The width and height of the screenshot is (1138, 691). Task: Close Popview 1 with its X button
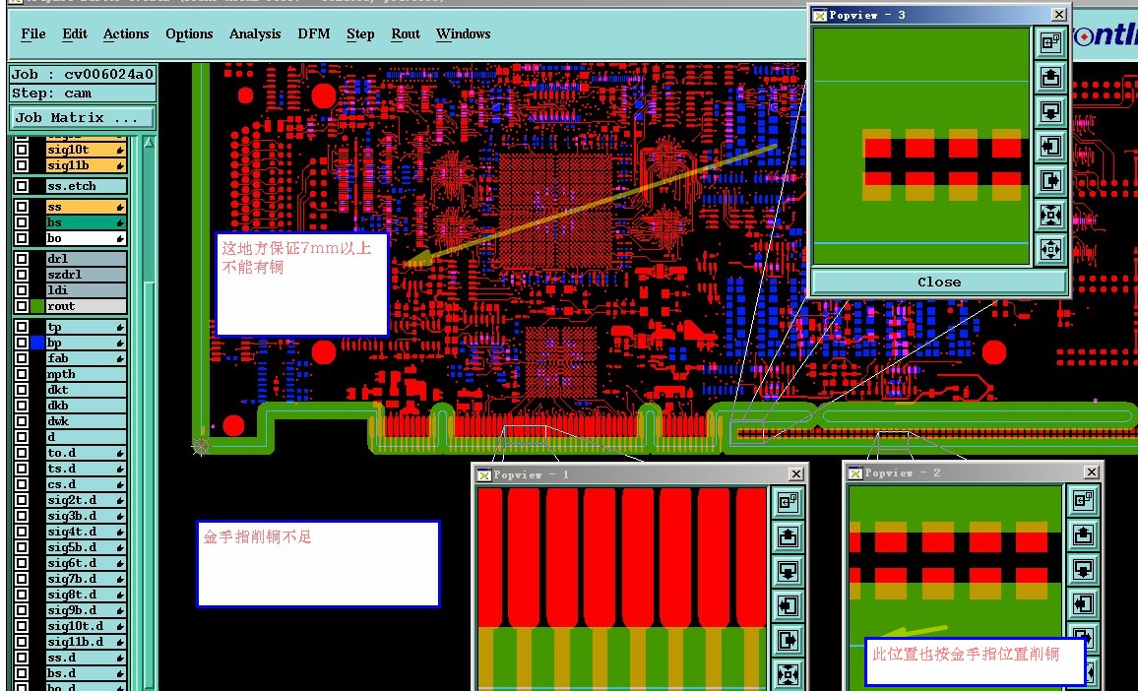796,474
